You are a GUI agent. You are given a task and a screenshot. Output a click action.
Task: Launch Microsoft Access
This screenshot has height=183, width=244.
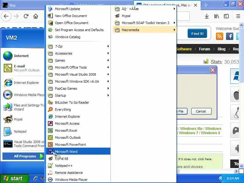click(78, 124)
